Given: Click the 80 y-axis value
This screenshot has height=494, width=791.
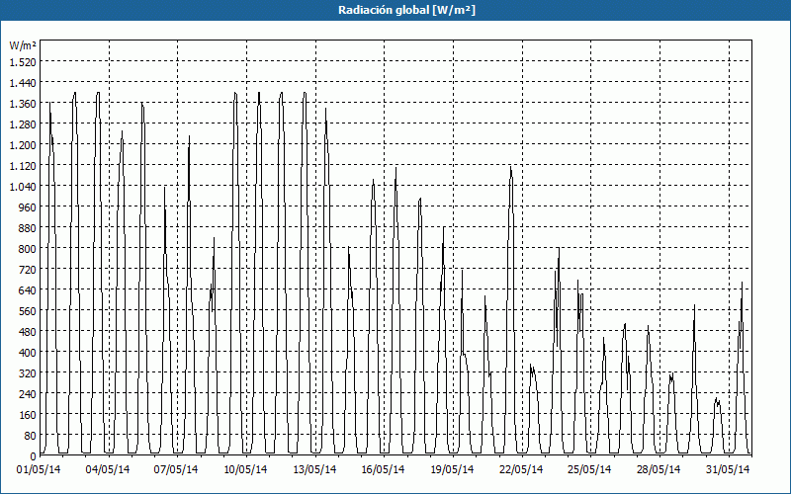Looking at the screenshot, I should coord(31,436).
